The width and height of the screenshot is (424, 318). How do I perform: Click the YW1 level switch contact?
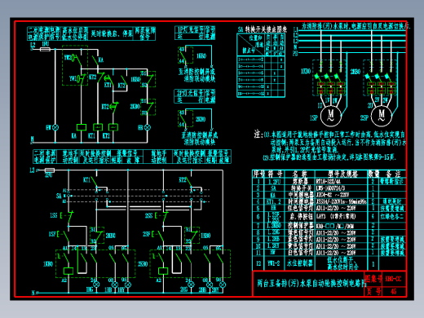pos(81,79)
